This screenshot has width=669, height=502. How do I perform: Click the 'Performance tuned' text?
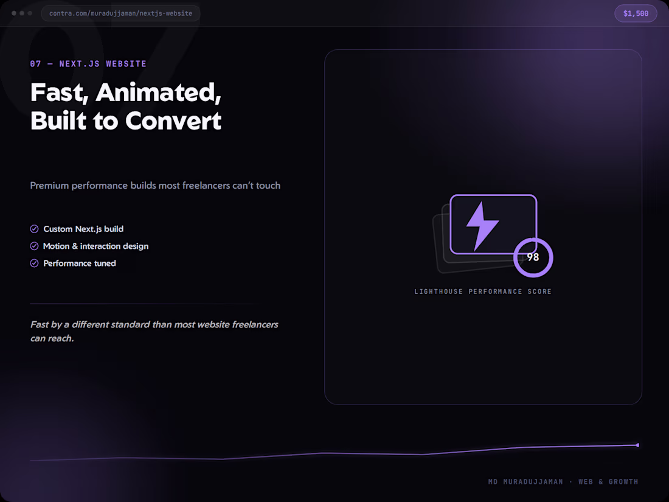[x=79, y=263]
